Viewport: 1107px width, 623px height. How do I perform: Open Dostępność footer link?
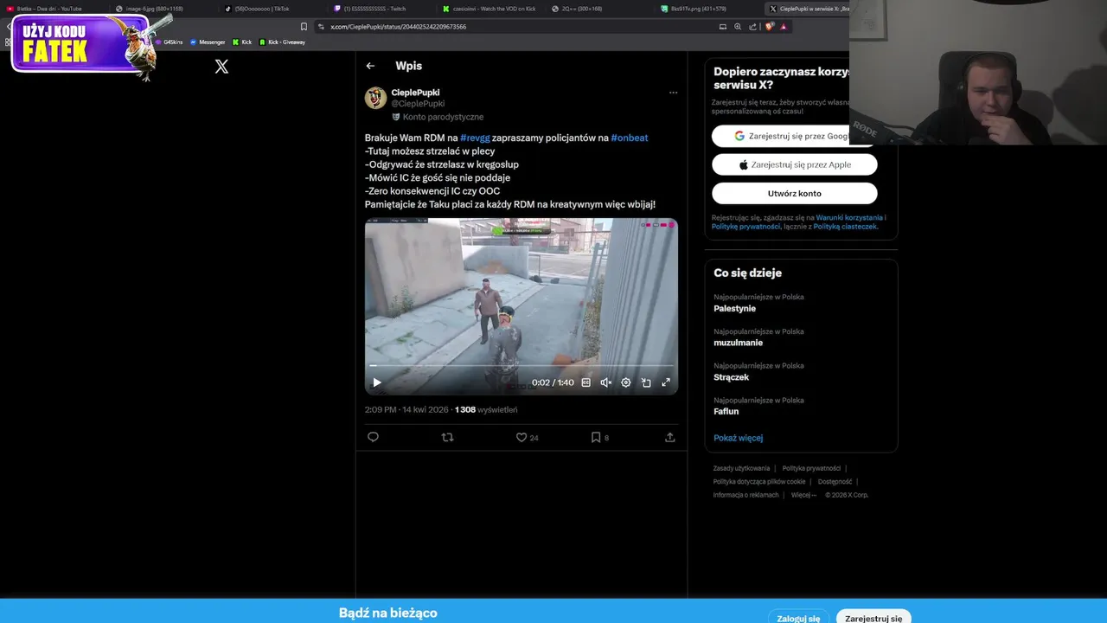835,482
